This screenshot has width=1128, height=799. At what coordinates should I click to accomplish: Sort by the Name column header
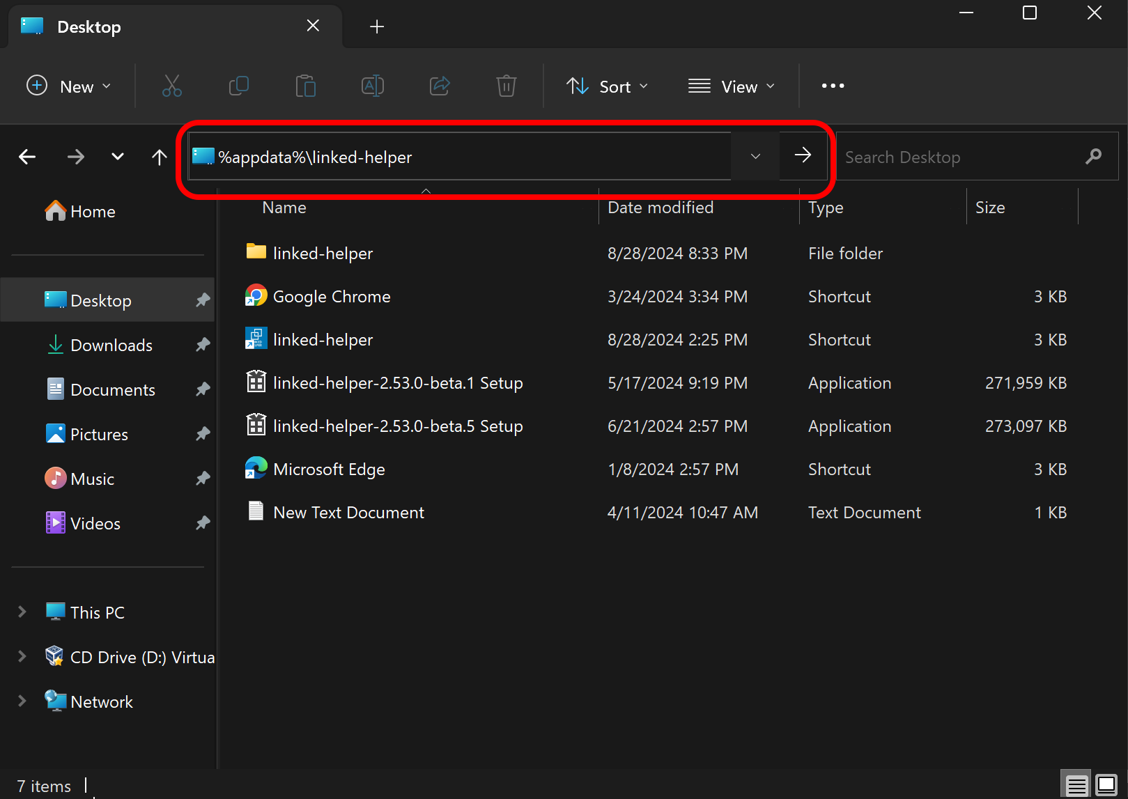click(x=284, y=208)
